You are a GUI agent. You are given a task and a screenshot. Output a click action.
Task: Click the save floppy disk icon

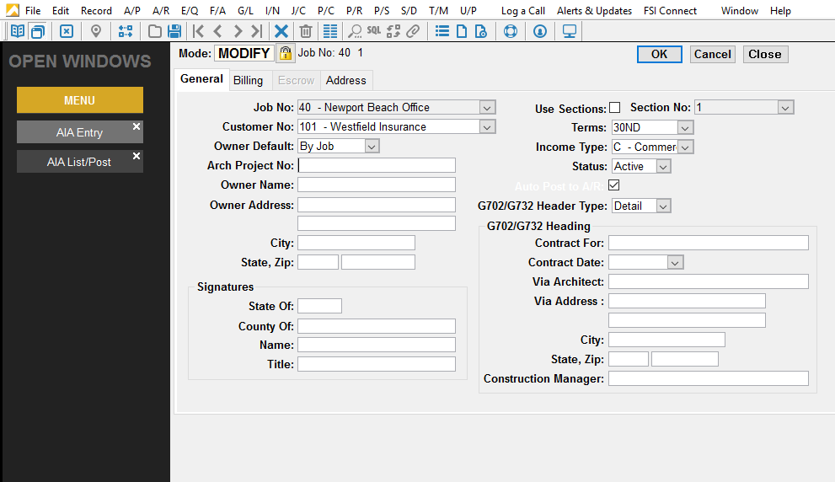point(174,31)
